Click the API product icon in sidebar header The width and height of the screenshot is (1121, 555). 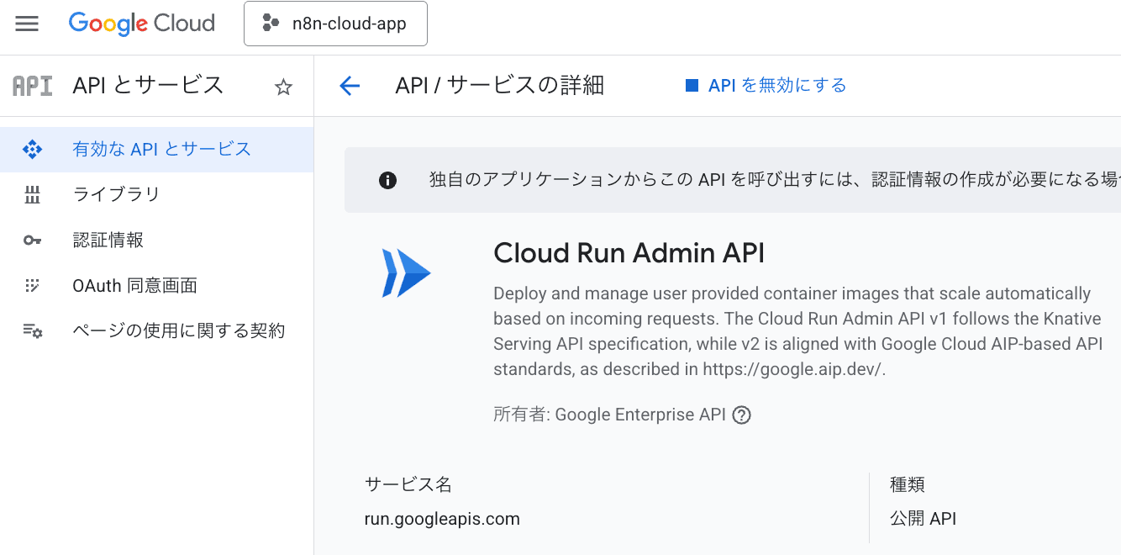pyautogui.click(x=33, y=86)
